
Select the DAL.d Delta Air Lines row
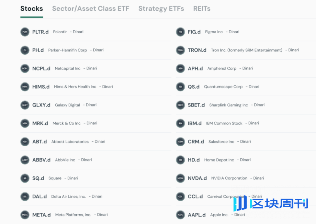(96, 197)
